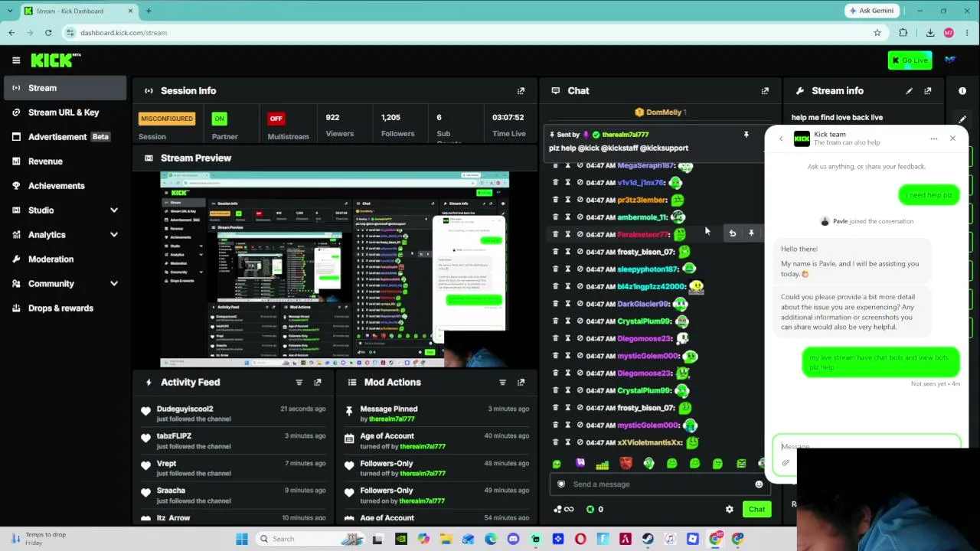Open chat settings gear
Viewport: 980px width, 551px height.
click(729, 510)
